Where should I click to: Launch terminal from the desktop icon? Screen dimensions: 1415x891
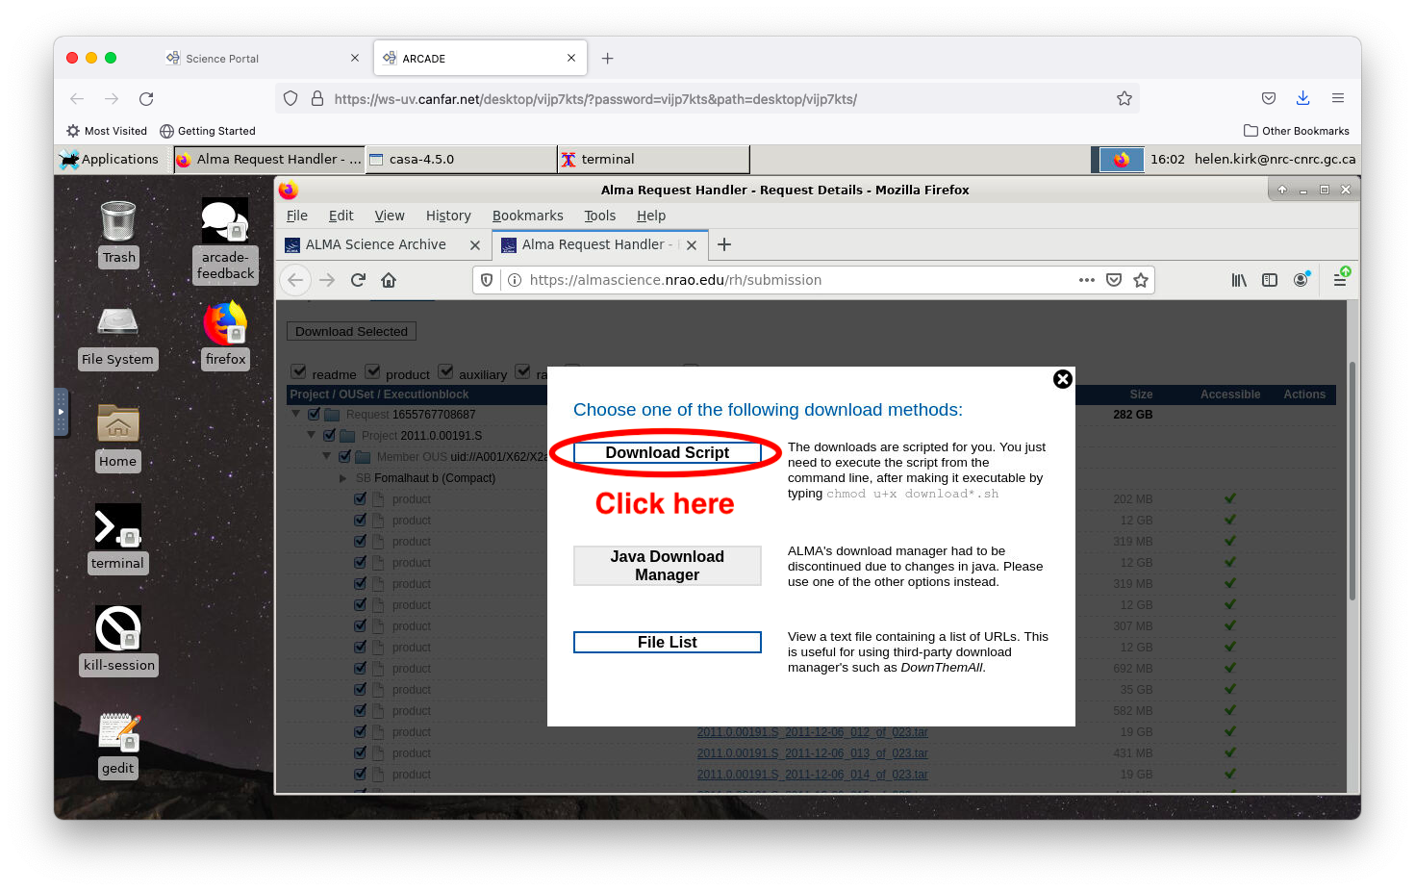tap(118, 538)
